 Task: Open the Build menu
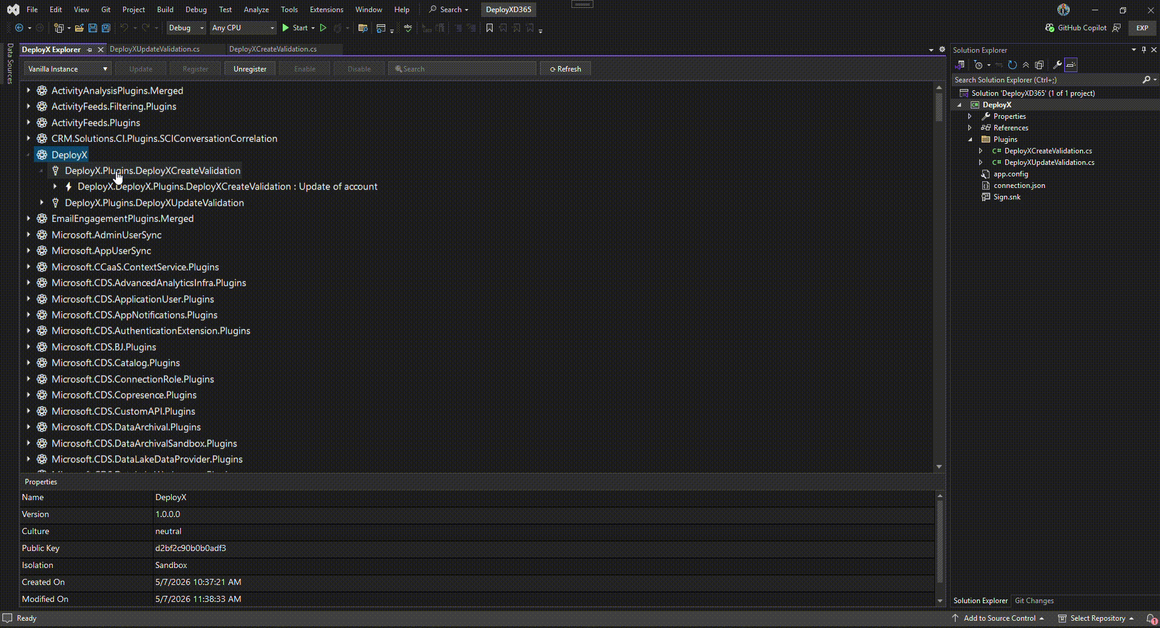(x=165, y=10)
